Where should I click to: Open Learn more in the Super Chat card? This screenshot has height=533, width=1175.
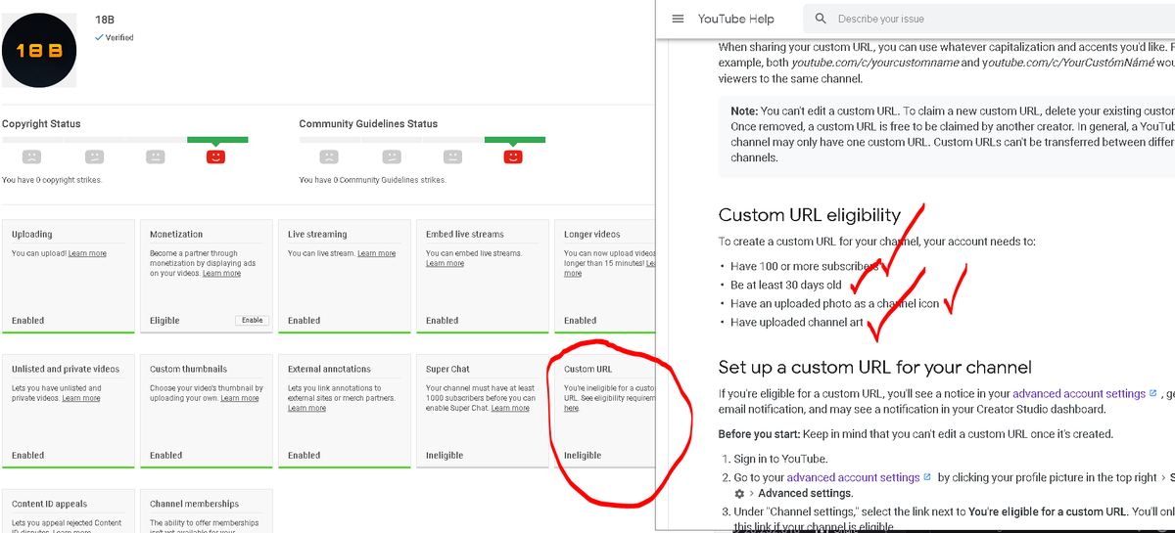coord(510,408)
